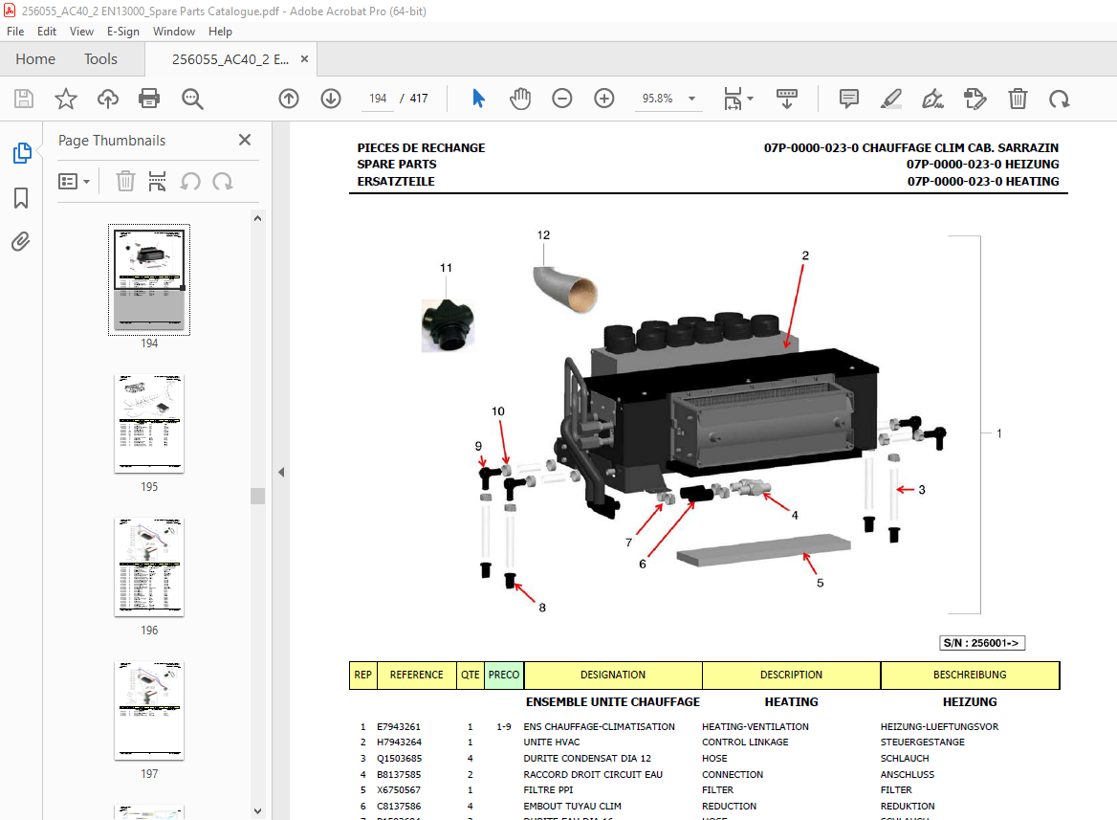Open the Attachments paperclip panel
The image size is (1117, 820).
(21, 242)
